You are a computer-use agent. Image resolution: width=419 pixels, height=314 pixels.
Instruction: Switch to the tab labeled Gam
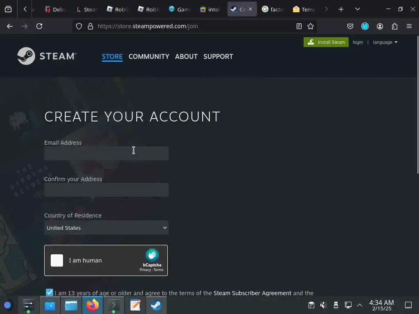(179, 9)
